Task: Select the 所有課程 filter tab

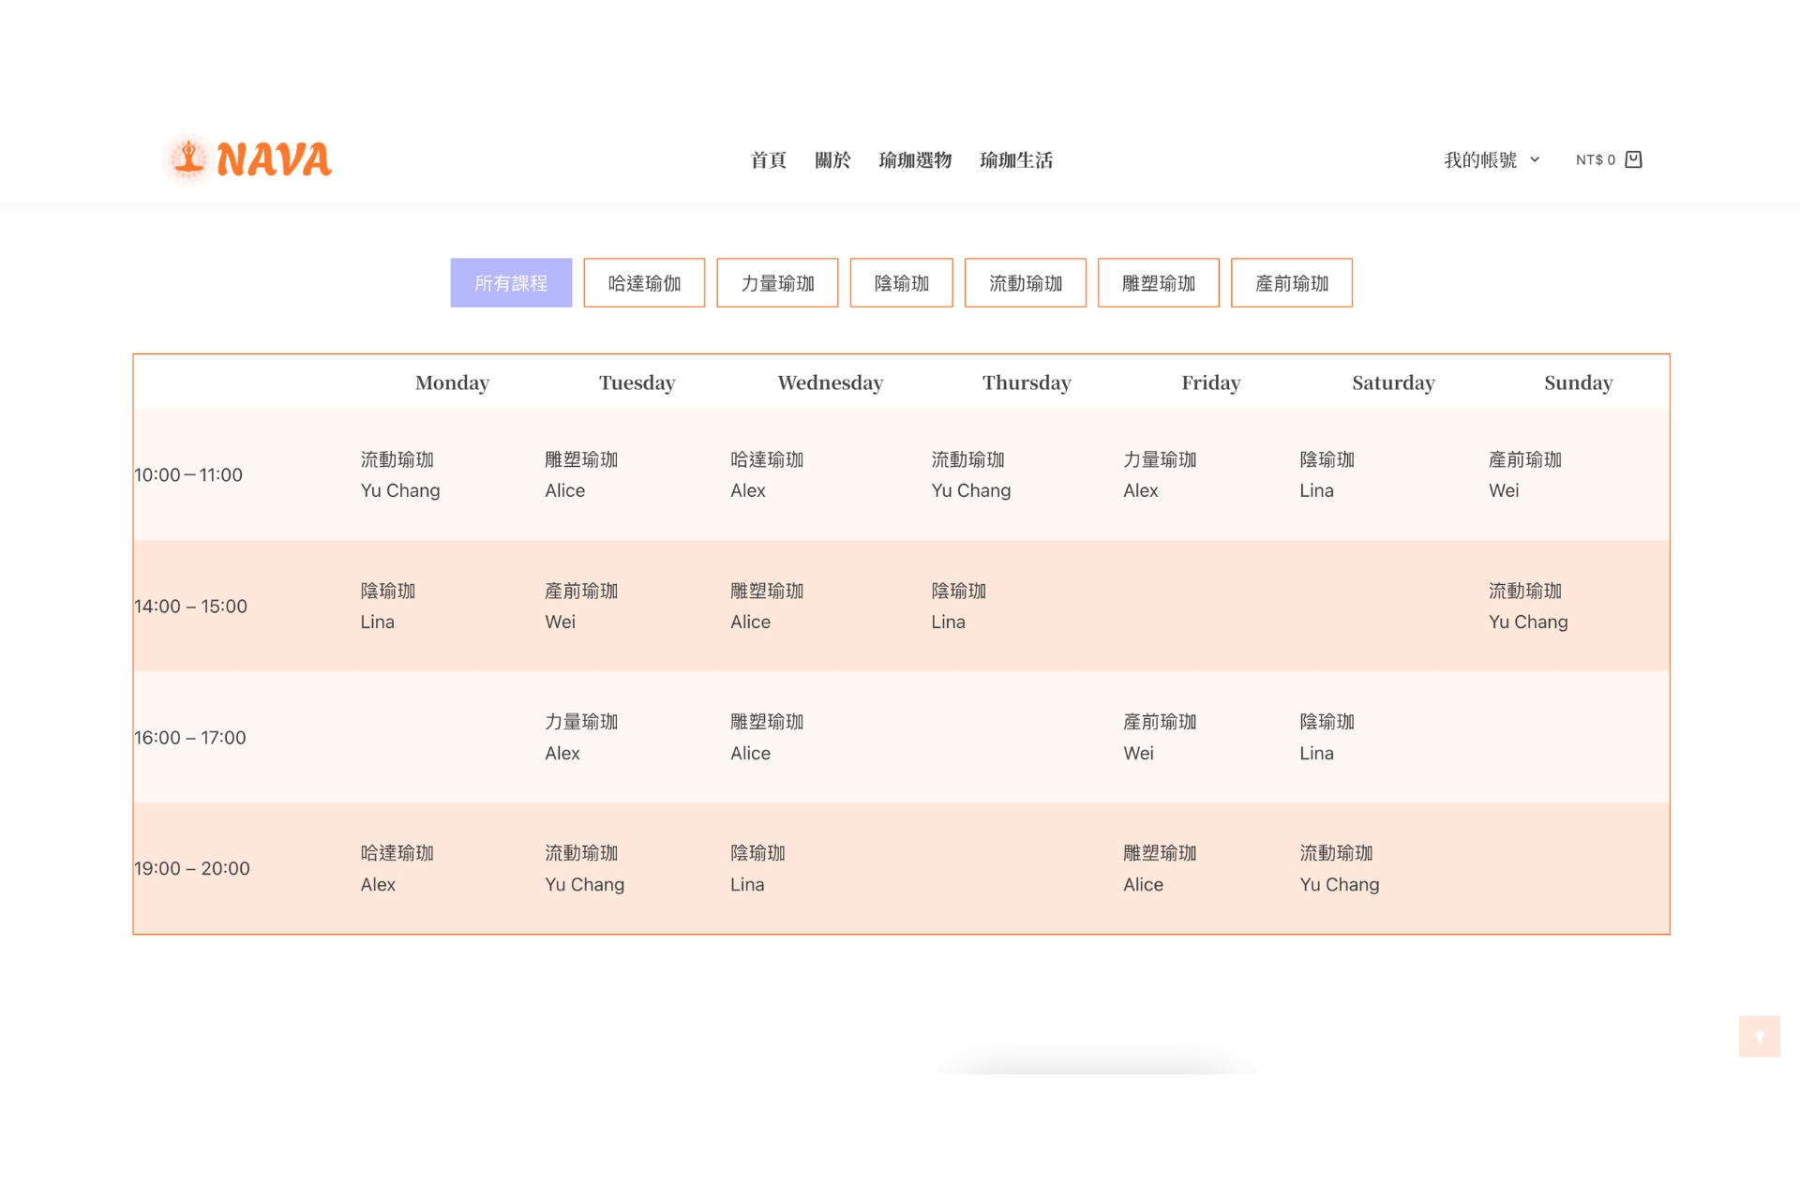Action: (x=511, y=283)
